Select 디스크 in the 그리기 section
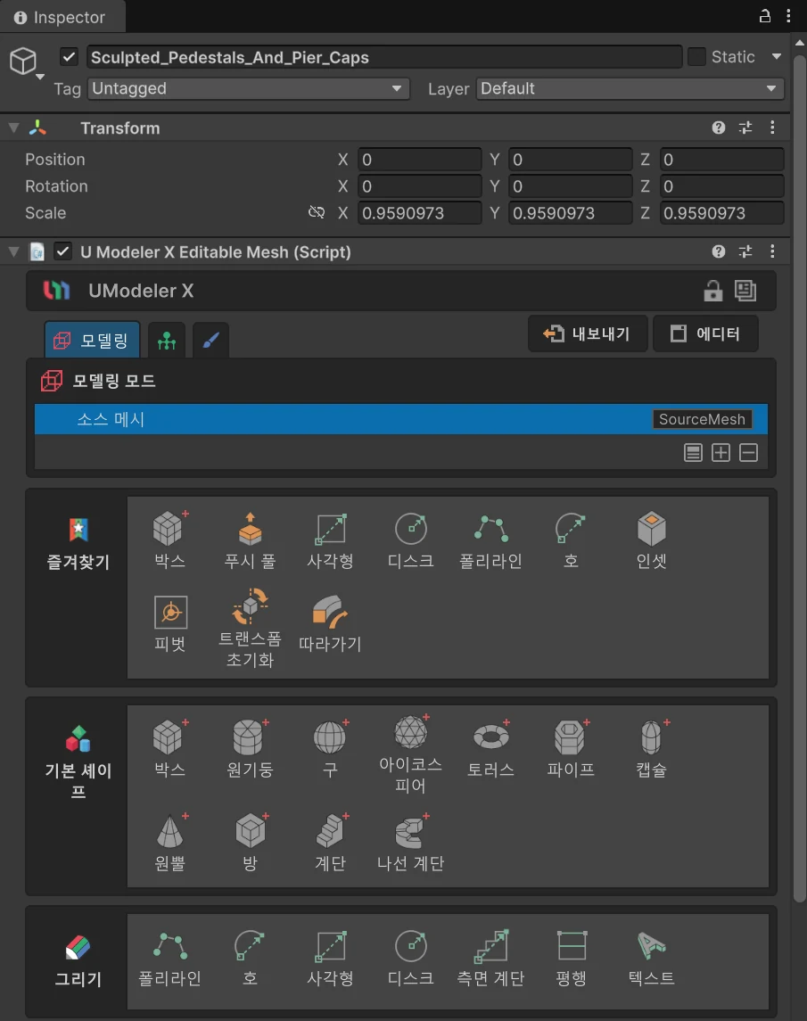This screenshot has height=1021, width=807. click(x=410, y=958)
